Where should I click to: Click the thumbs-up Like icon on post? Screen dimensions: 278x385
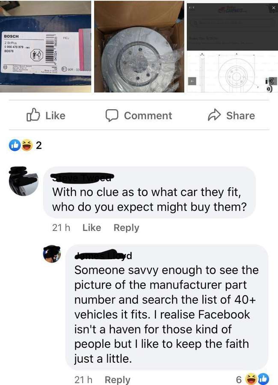click(x=33, y=115)
